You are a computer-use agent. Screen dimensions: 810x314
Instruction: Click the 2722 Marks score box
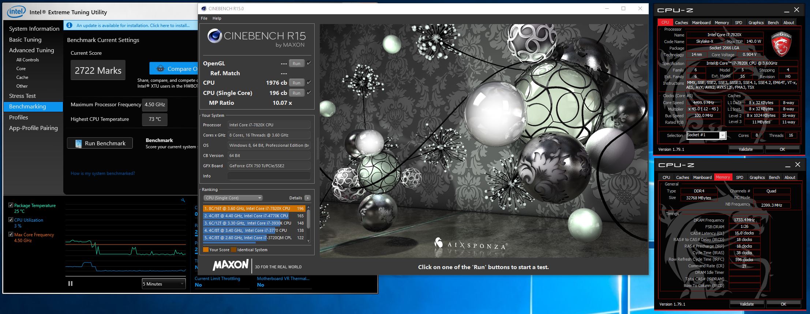pos(98,70)
